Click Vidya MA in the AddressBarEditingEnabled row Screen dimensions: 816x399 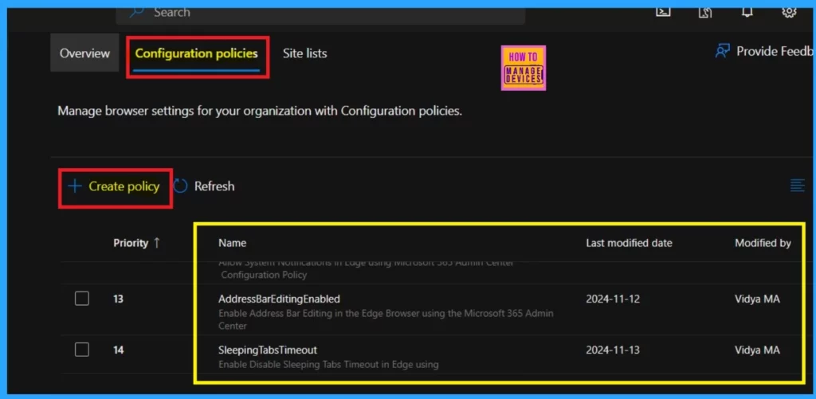(x=757, y=299)
